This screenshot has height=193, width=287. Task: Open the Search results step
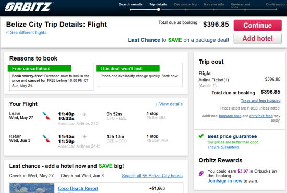click(x=131, y=4)
